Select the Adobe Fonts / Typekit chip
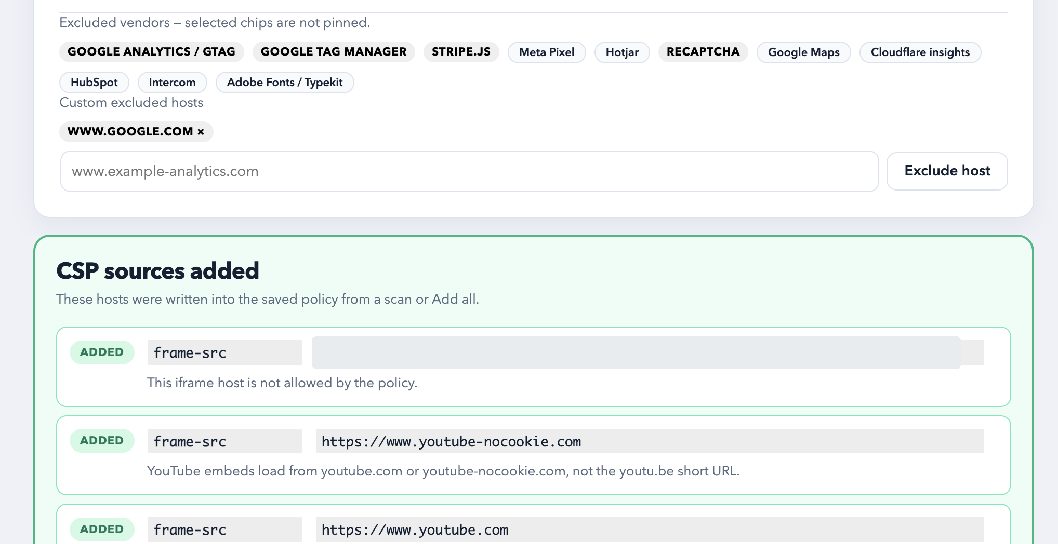The height and width of the screenshot is (544, 1058). pyautogui.click(x=285, y=83)
